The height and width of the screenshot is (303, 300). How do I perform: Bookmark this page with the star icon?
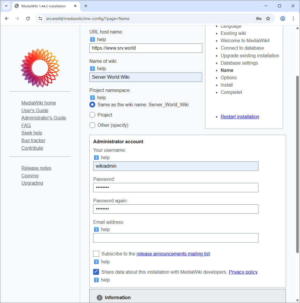[268, 18]
